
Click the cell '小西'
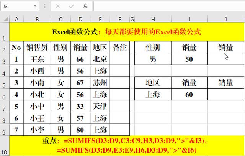point(37,71)
